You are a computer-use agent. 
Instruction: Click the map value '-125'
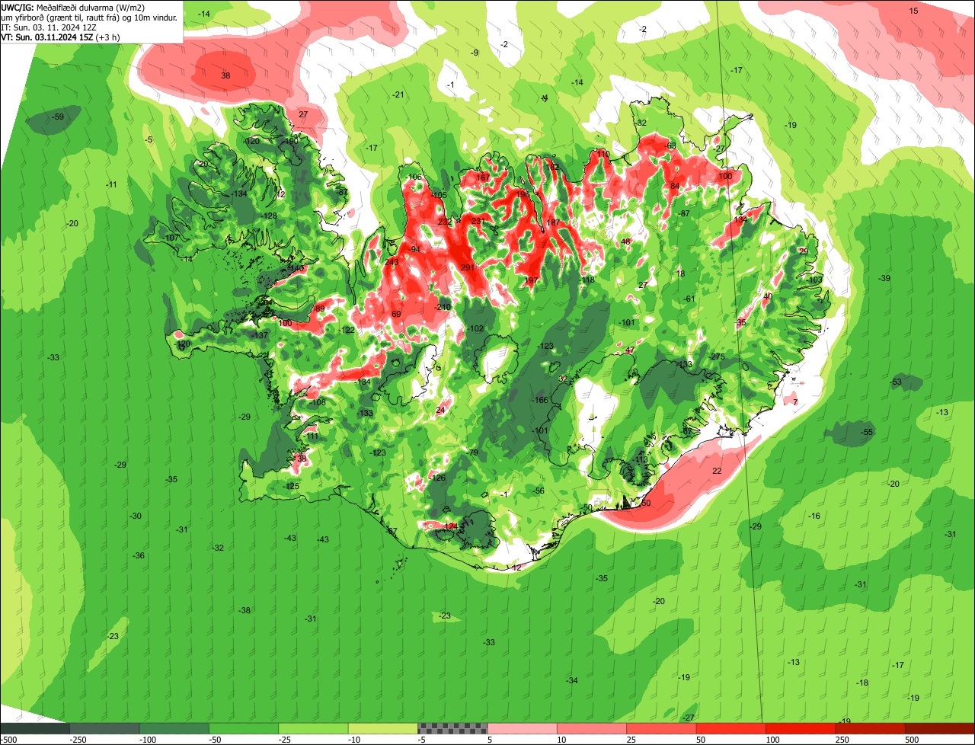click(x=291, y=486)
